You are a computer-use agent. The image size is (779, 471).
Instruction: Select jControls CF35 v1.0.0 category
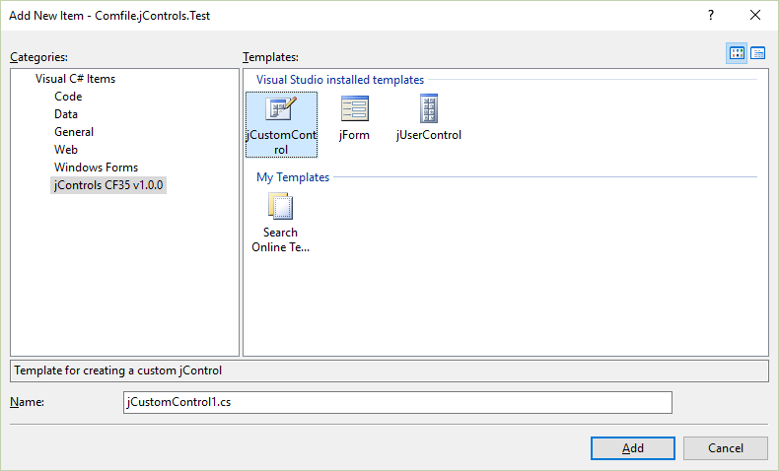(108, 185)
